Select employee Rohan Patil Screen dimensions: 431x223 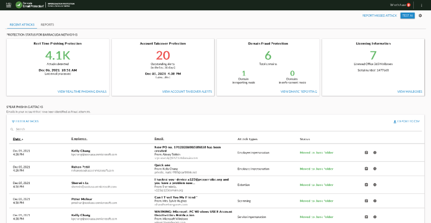pyautogui.click(x=79, y=166)
